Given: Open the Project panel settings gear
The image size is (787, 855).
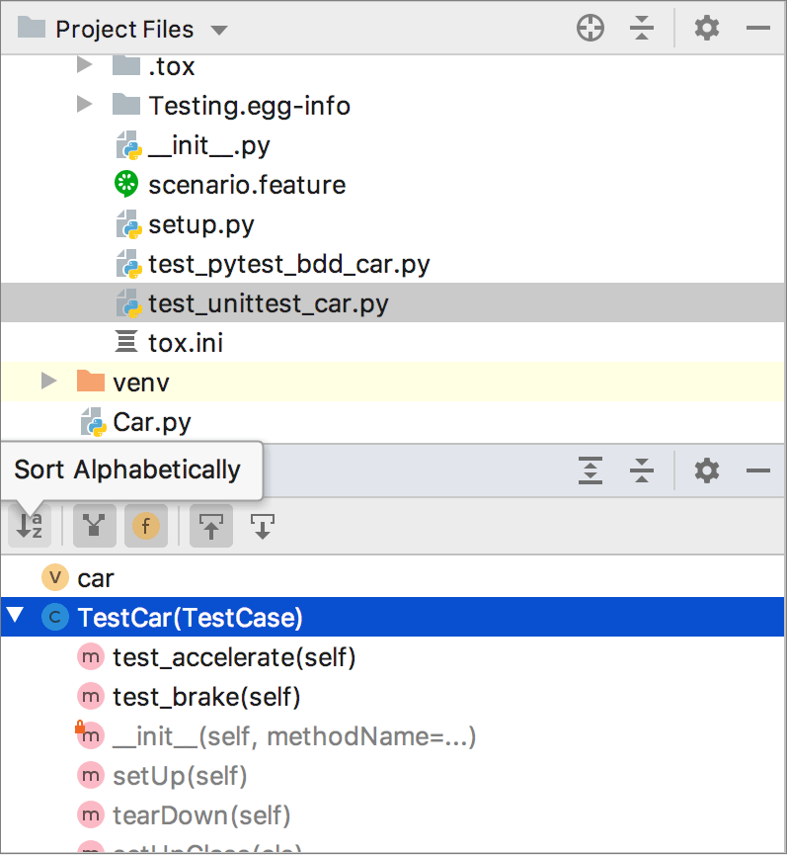Looking at the screenshot, I should [x=707, y=28].
